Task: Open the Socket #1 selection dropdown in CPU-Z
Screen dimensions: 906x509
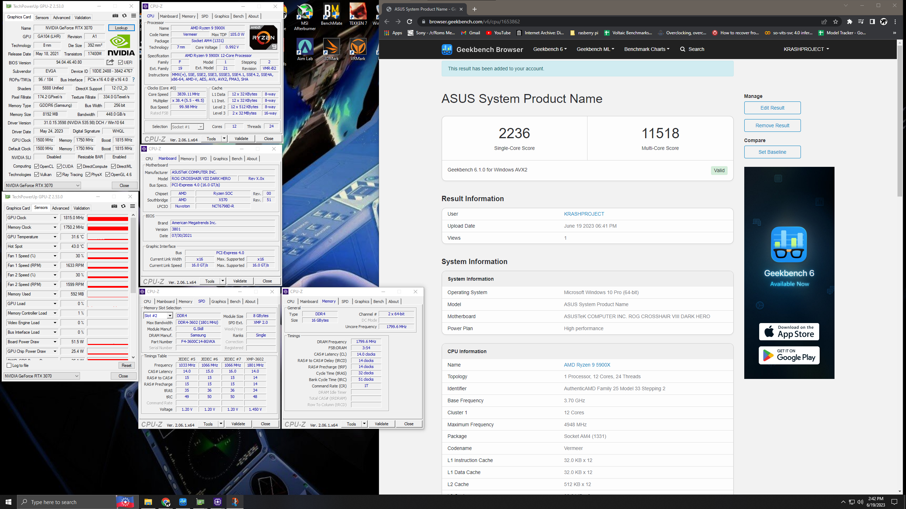Action: (187, 127)
